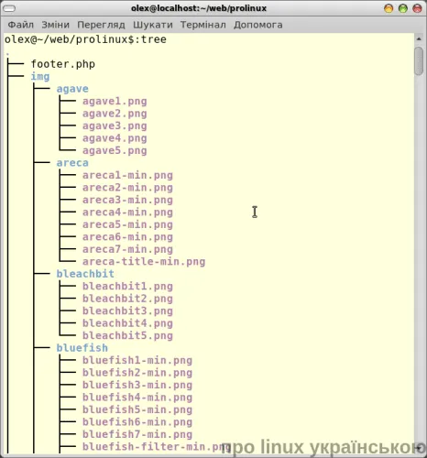Click on bluefish7-min.png

[137, 434]
